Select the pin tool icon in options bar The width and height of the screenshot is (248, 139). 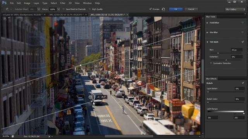tap(7, 9)
